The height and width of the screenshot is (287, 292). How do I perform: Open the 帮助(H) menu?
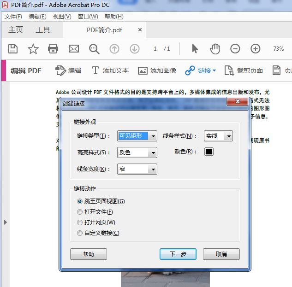(x=114, y=17)
